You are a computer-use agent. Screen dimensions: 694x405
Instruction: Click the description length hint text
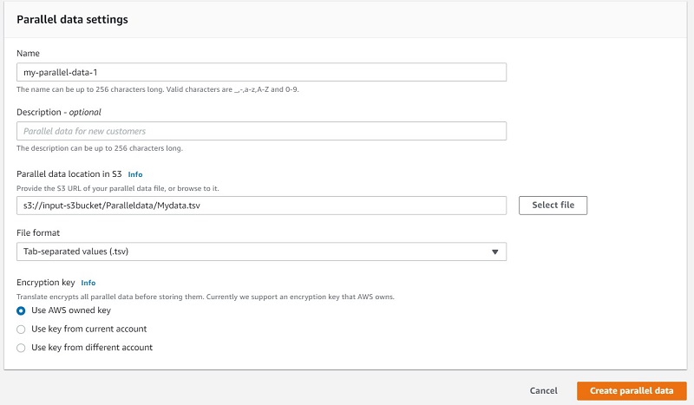pyautogui.click(x=100, y=148)
